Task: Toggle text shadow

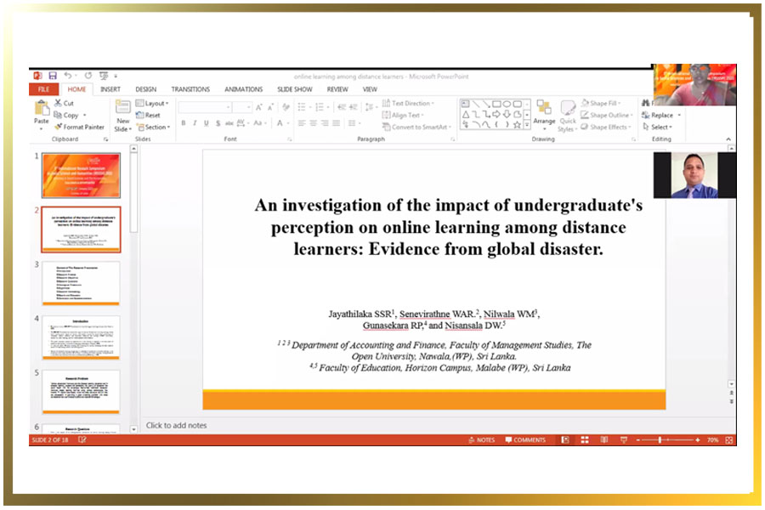Action: (x=218, y=123)
